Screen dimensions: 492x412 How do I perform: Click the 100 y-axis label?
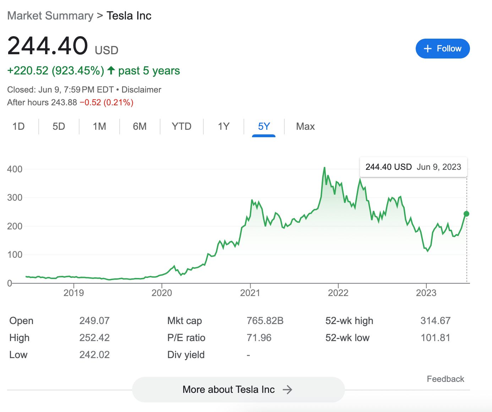click(x=15, y=255)
